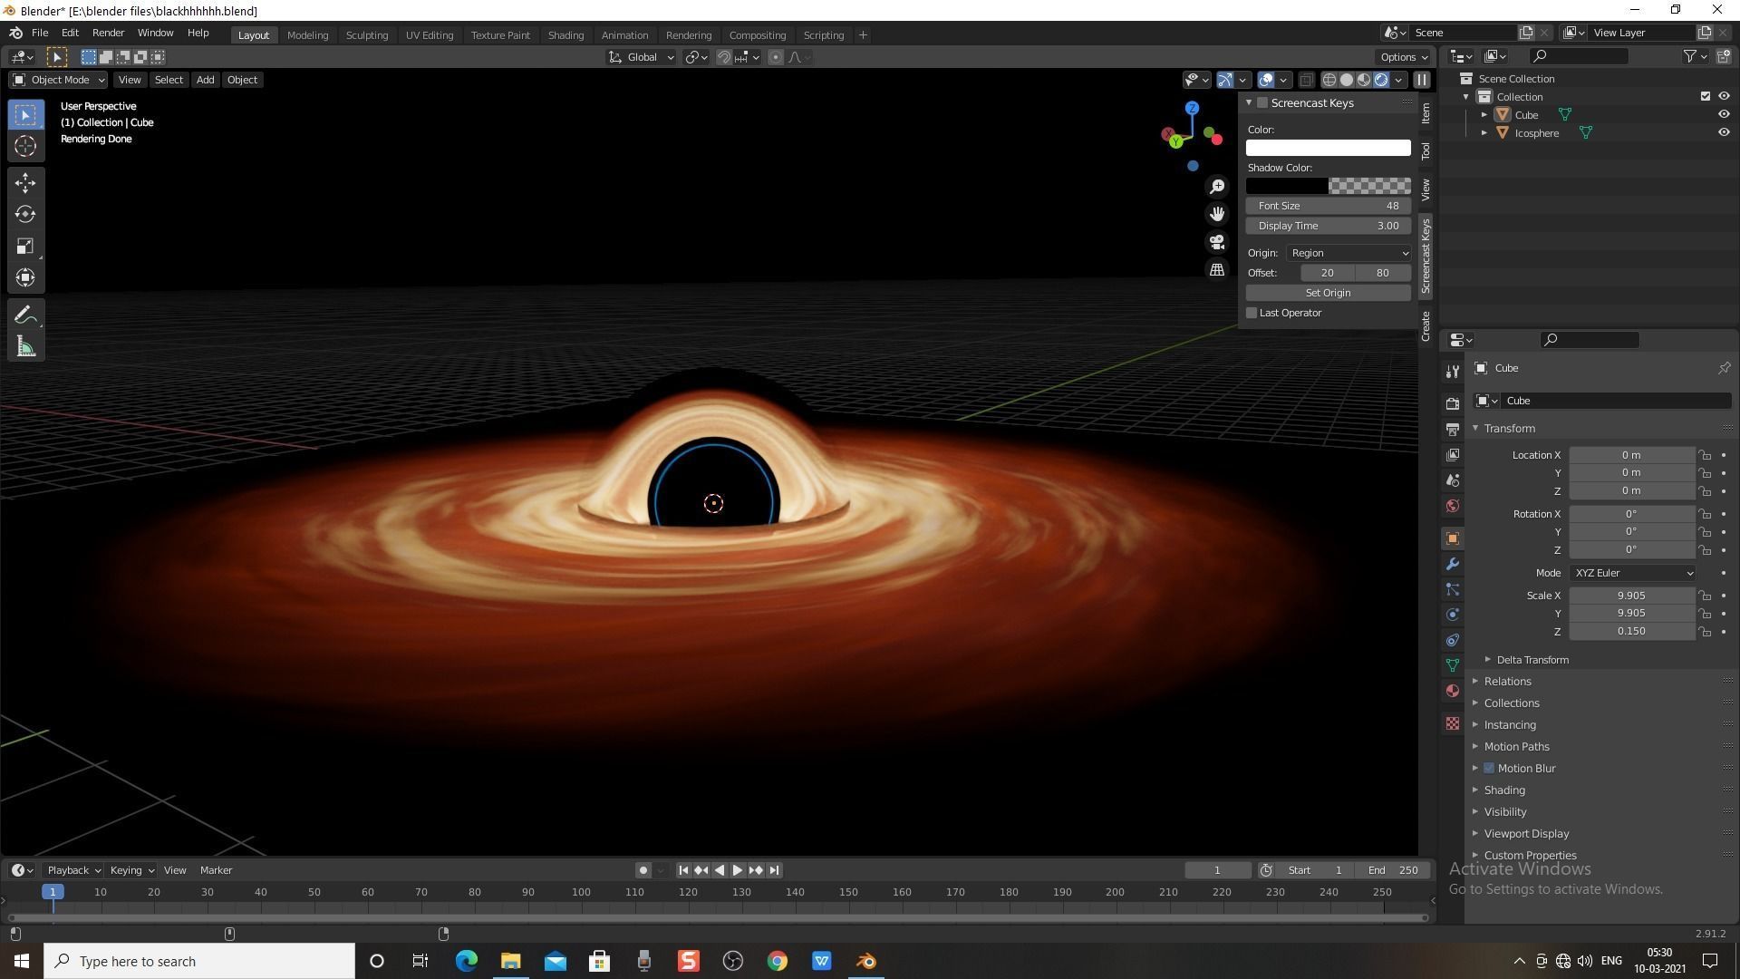Image resolution: width=1740 pixels, height=979 pixels.
Task: Switch to material preview shading
Action: click(1364, 80)
